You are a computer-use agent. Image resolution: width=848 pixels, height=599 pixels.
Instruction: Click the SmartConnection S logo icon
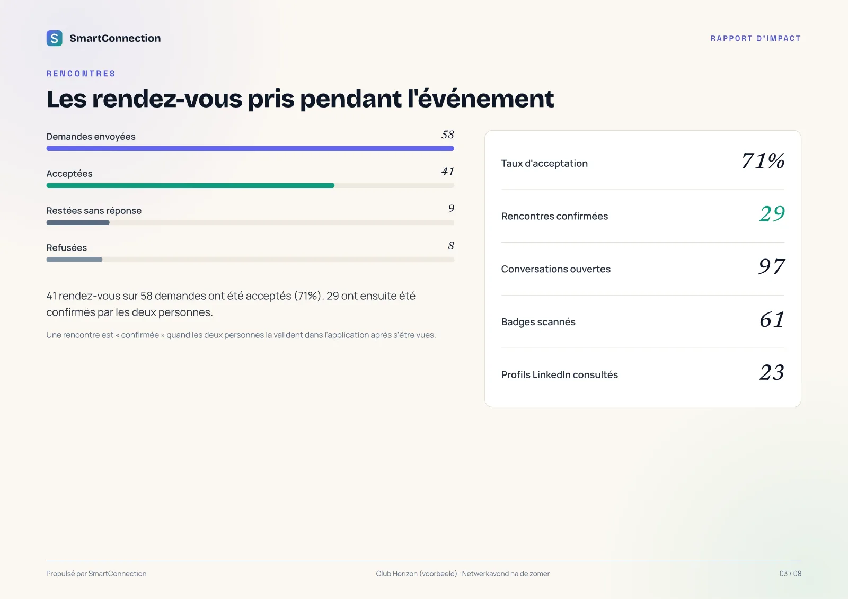pos(55,38)
